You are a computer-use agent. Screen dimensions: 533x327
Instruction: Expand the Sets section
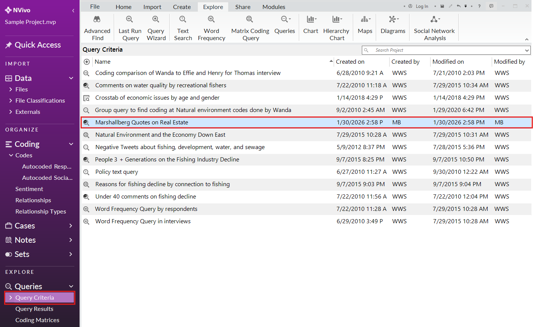(x=71, y=254)
